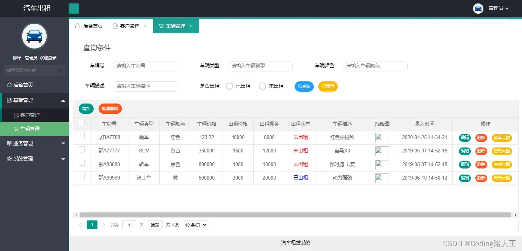Image resolution: width=522 pixels, height=251 pixels.
Task: Click the teal sidebar toggle square in header
Action: [x=74, y=8]
